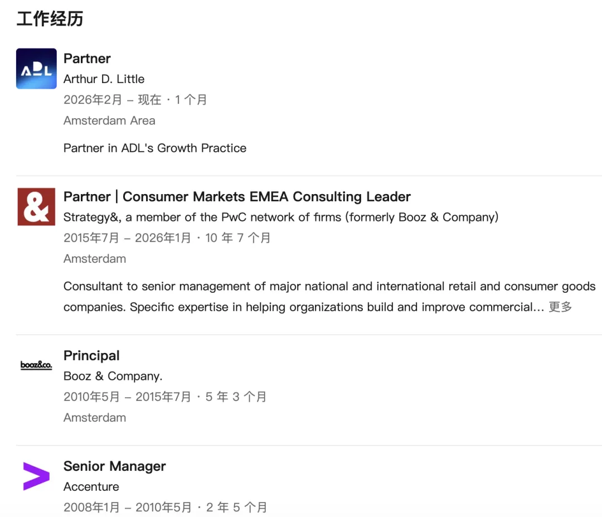The width and height of the screenshot is (602, 517).
Task: Click the 工作经历 section heading
Action: 50,19
